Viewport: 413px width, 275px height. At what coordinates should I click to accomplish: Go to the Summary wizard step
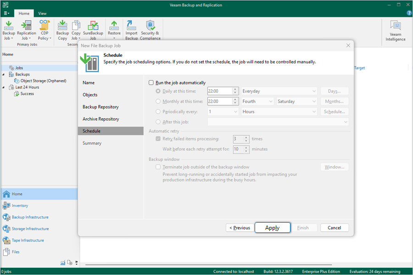click(92, 143)
